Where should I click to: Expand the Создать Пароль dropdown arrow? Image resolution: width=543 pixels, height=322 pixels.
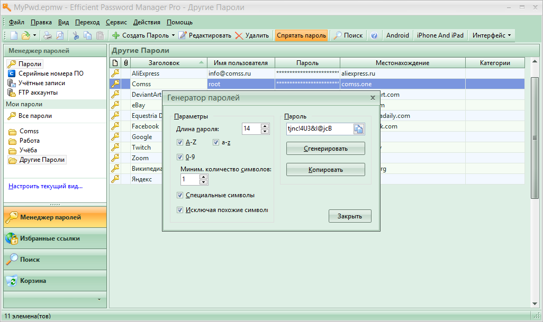(x=173, y=35)
